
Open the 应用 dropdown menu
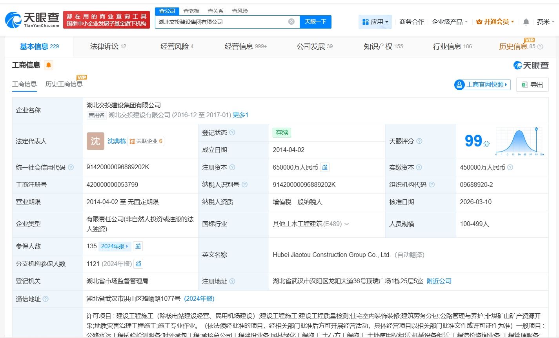pyautogui.click(x=375, y=22)
